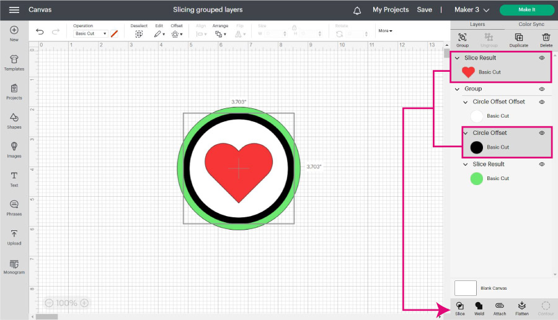Viewport: 558px width, 320px height.
Task: Zoom out the canvas
Action: click(49, 303)
